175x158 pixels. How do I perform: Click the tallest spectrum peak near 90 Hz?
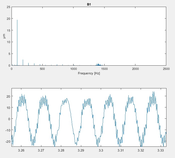[17, 43]
